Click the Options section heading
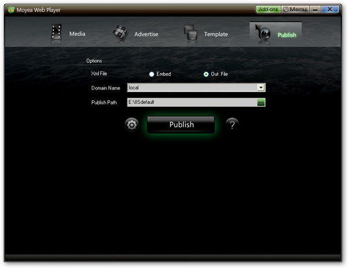 pyautogui.click(x=94, y=61)
